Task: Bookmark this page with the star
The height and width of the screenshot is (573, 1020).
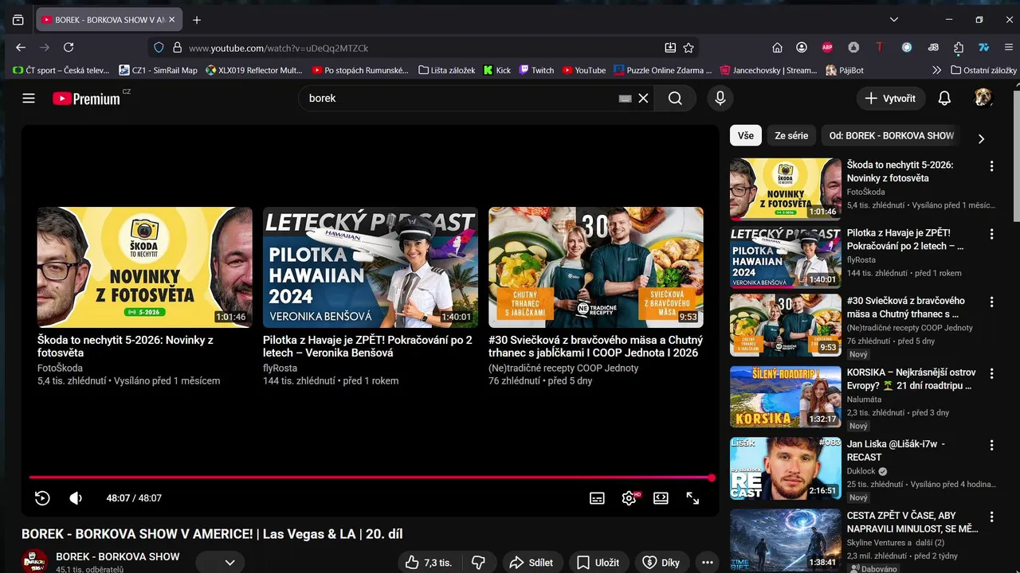Action: 688,48
